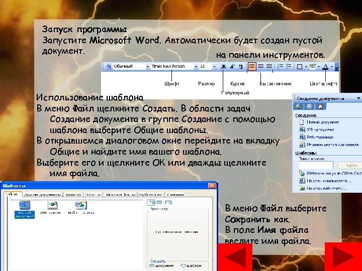
Task: Click the XML document icon in task pane
Action: click(x=302, y=130)
